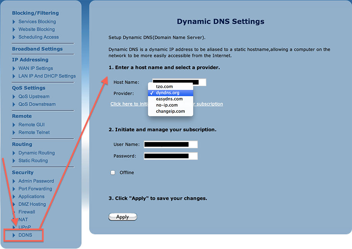Open the UPnP page
This screenshot has width=352, height=249.
25,227
